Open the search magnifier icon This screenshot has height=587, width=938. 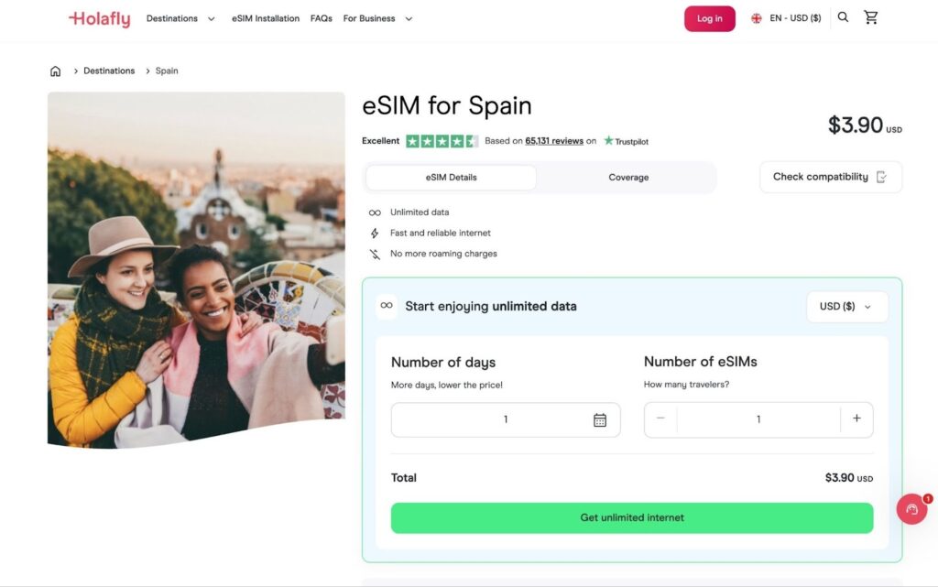point(843,17)
